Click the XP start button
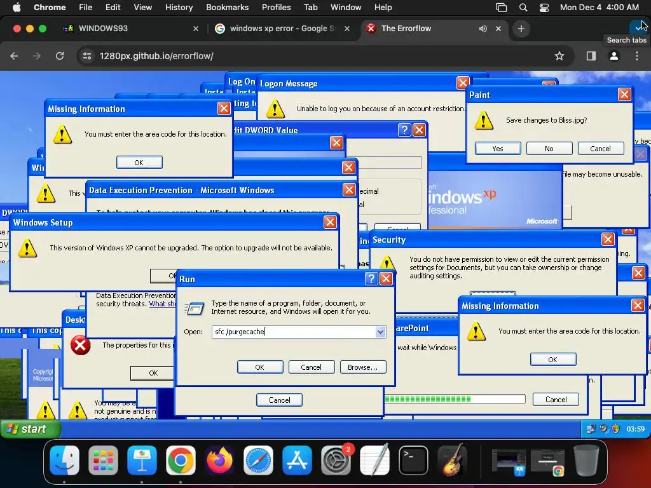Image resolution: width=651 pixels, height=488 pixels. [31, 429]
